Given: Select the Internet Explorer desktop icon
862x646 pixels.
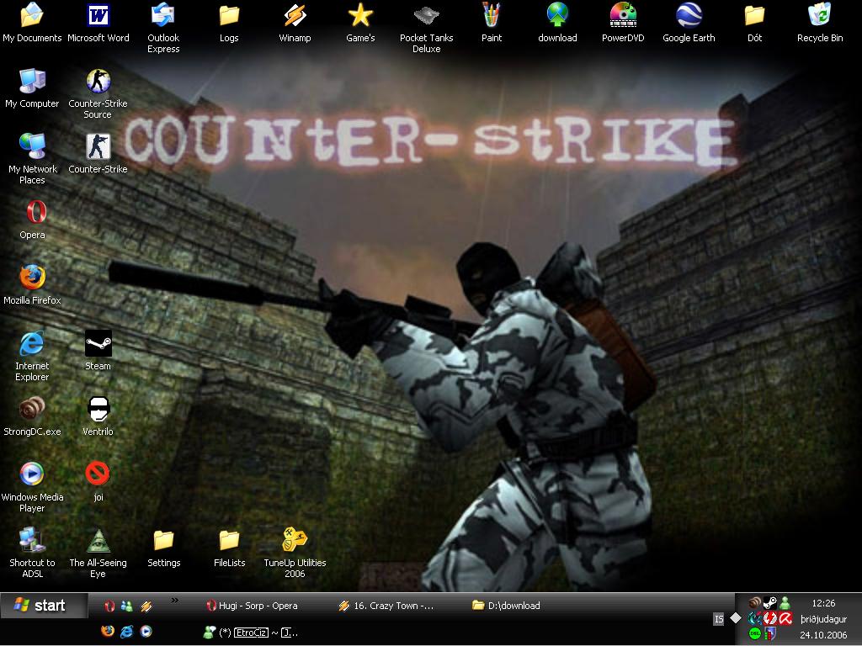Looking at the screenshot, I should point(32,356).
